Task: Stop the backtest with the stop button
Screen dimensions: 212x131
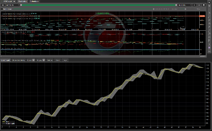Action: tap(199, 5)
